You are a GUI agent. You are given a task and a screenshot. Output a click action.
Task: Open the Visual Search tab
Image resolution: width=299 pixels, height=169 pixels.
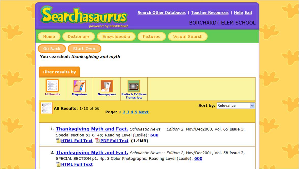pyautogui.click(x=188, y=36)
